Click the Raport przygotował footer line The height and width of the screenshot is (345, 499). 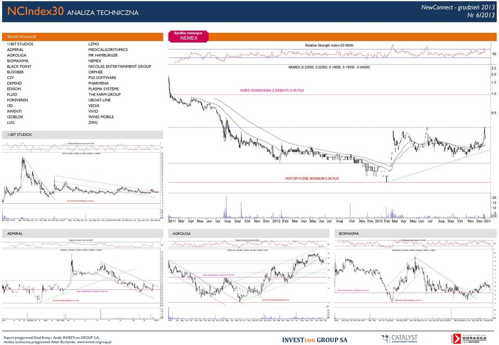tap(51, 338)
